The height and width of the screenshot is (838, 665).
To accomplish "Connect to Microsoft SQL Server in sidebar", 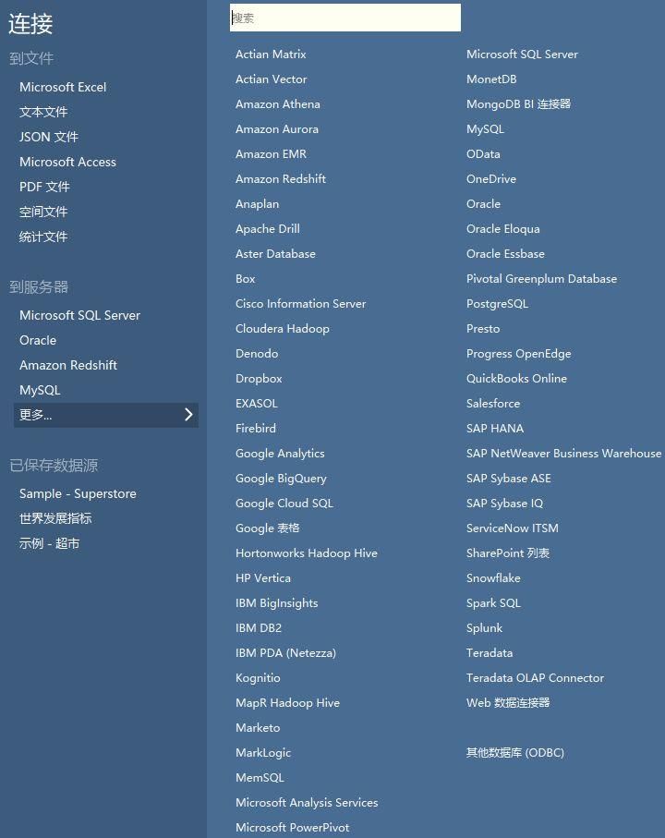I will click(79, 315).
